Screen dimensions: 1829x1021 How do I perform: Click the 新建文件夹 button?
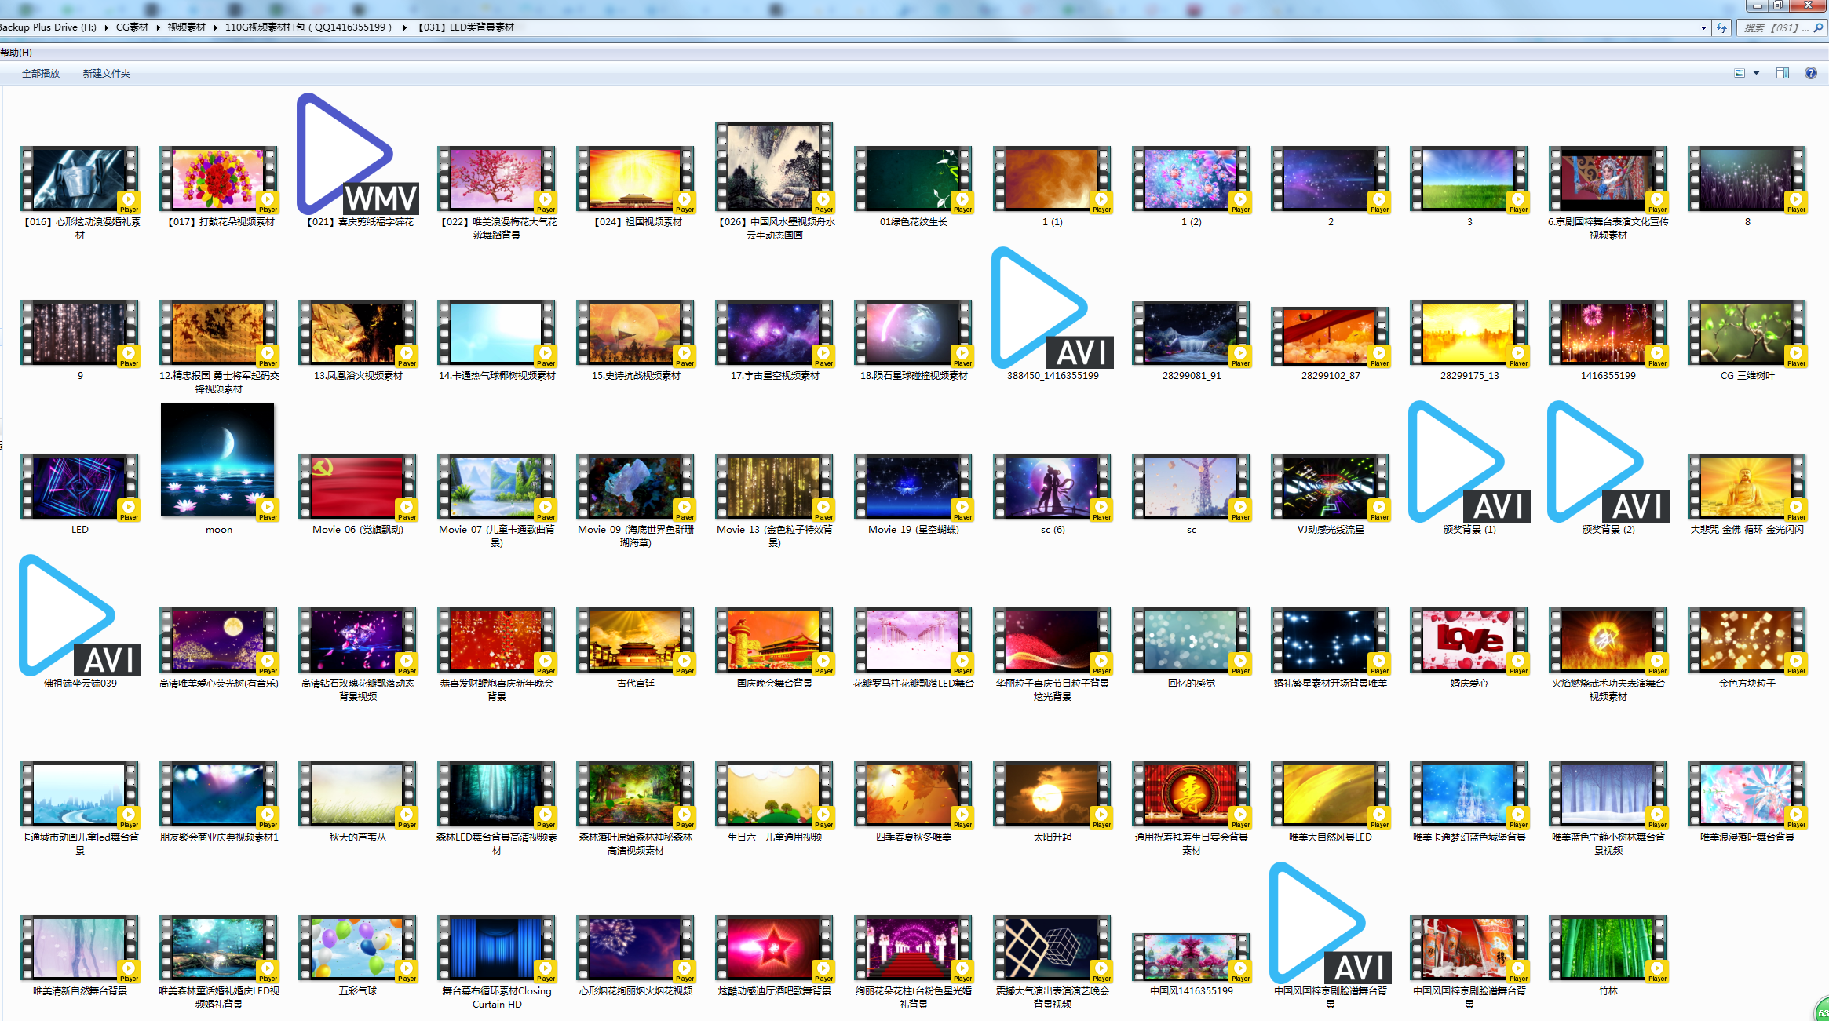[x=107, y=73]
